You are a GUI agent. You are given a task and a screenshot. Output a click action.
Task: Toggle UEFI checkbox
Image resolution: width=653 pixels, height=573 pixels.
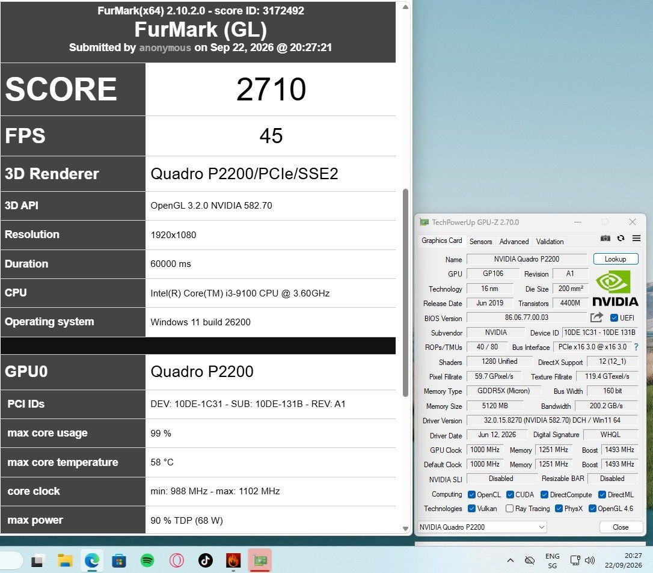614,317
